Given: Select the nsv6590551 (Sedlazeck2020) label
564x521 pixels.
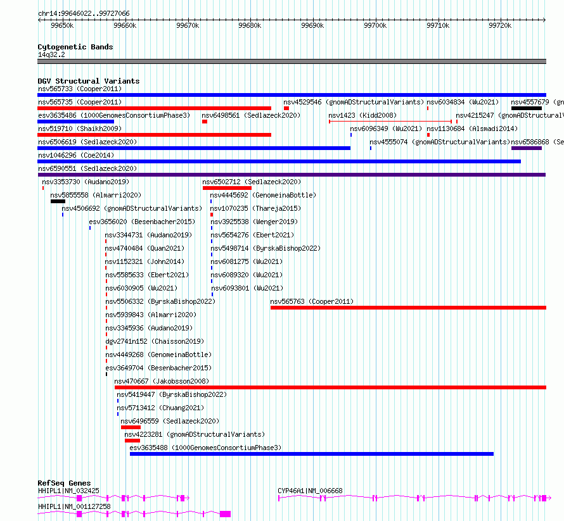Looking at the screenshot, I should pyautogui.click(x=87, y=168).
